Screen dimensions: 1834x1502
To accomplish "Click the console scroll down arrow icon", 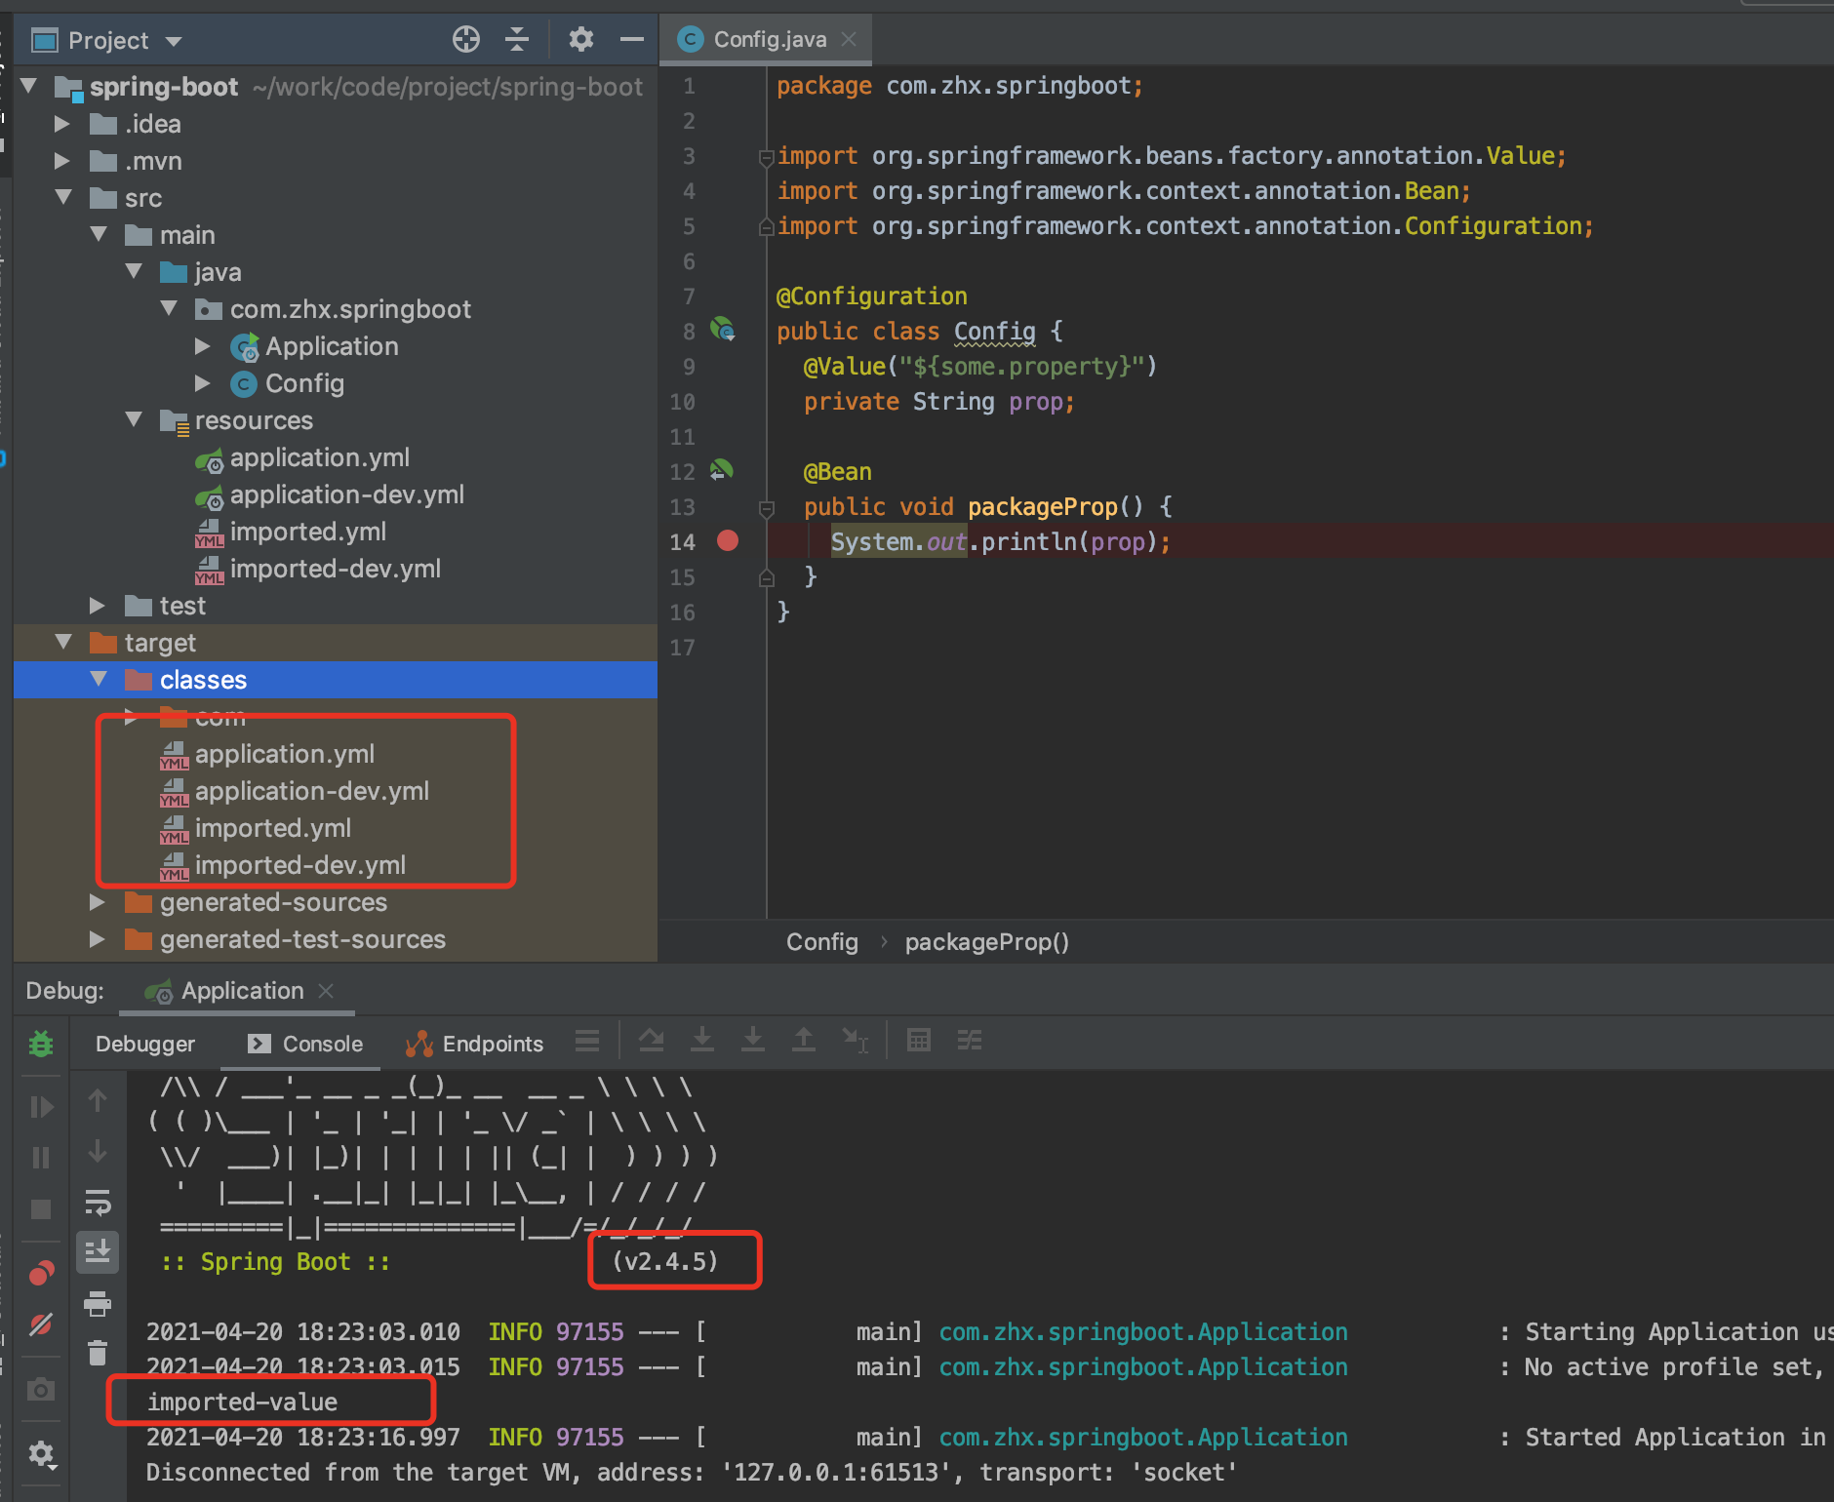I will click(x=98, y=1151).
